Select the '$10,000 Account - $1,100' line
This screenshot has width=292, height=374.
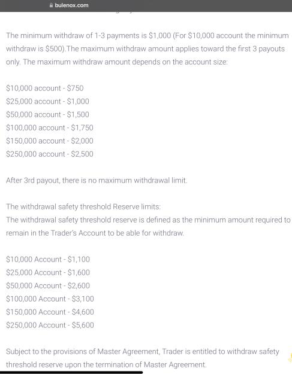tap(48, 259)
